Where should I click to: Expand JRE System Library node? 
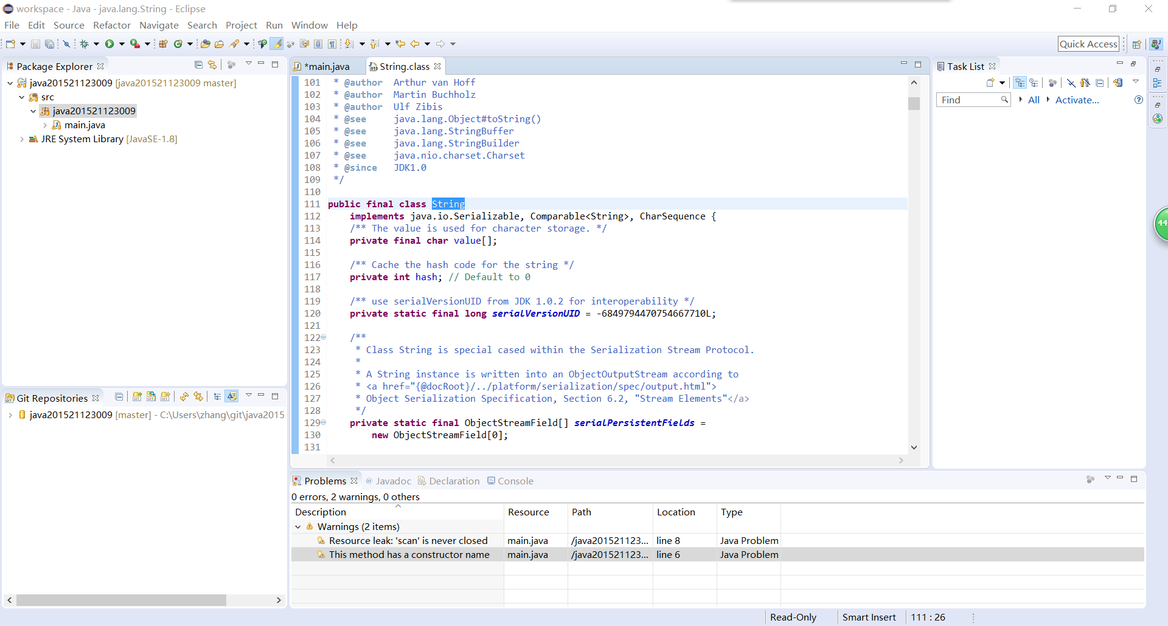(x=22, y=139)
